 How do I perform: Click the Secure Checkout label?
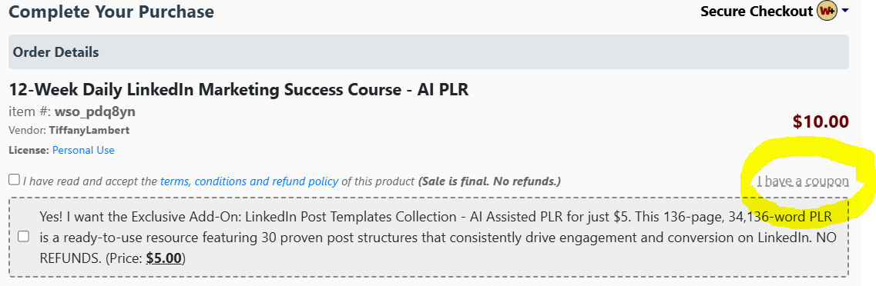point(757,12)
